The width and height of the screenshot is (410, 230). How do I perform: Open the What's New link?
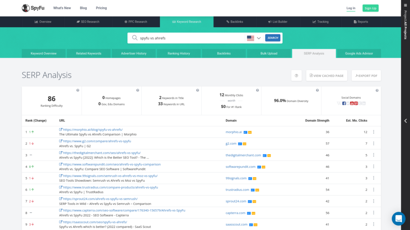click(62, 8)
